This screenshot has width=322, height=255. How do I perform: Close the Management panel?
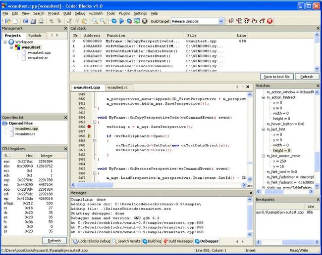(65, 28)
